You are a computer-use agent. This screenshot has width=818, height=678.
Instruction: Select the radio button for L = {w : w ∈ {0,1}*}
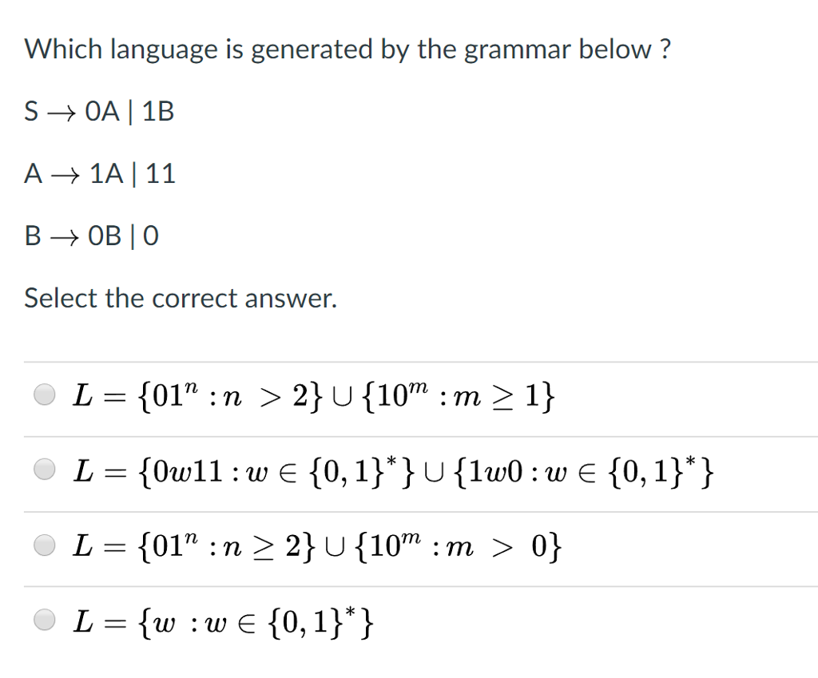coord(45,618)
